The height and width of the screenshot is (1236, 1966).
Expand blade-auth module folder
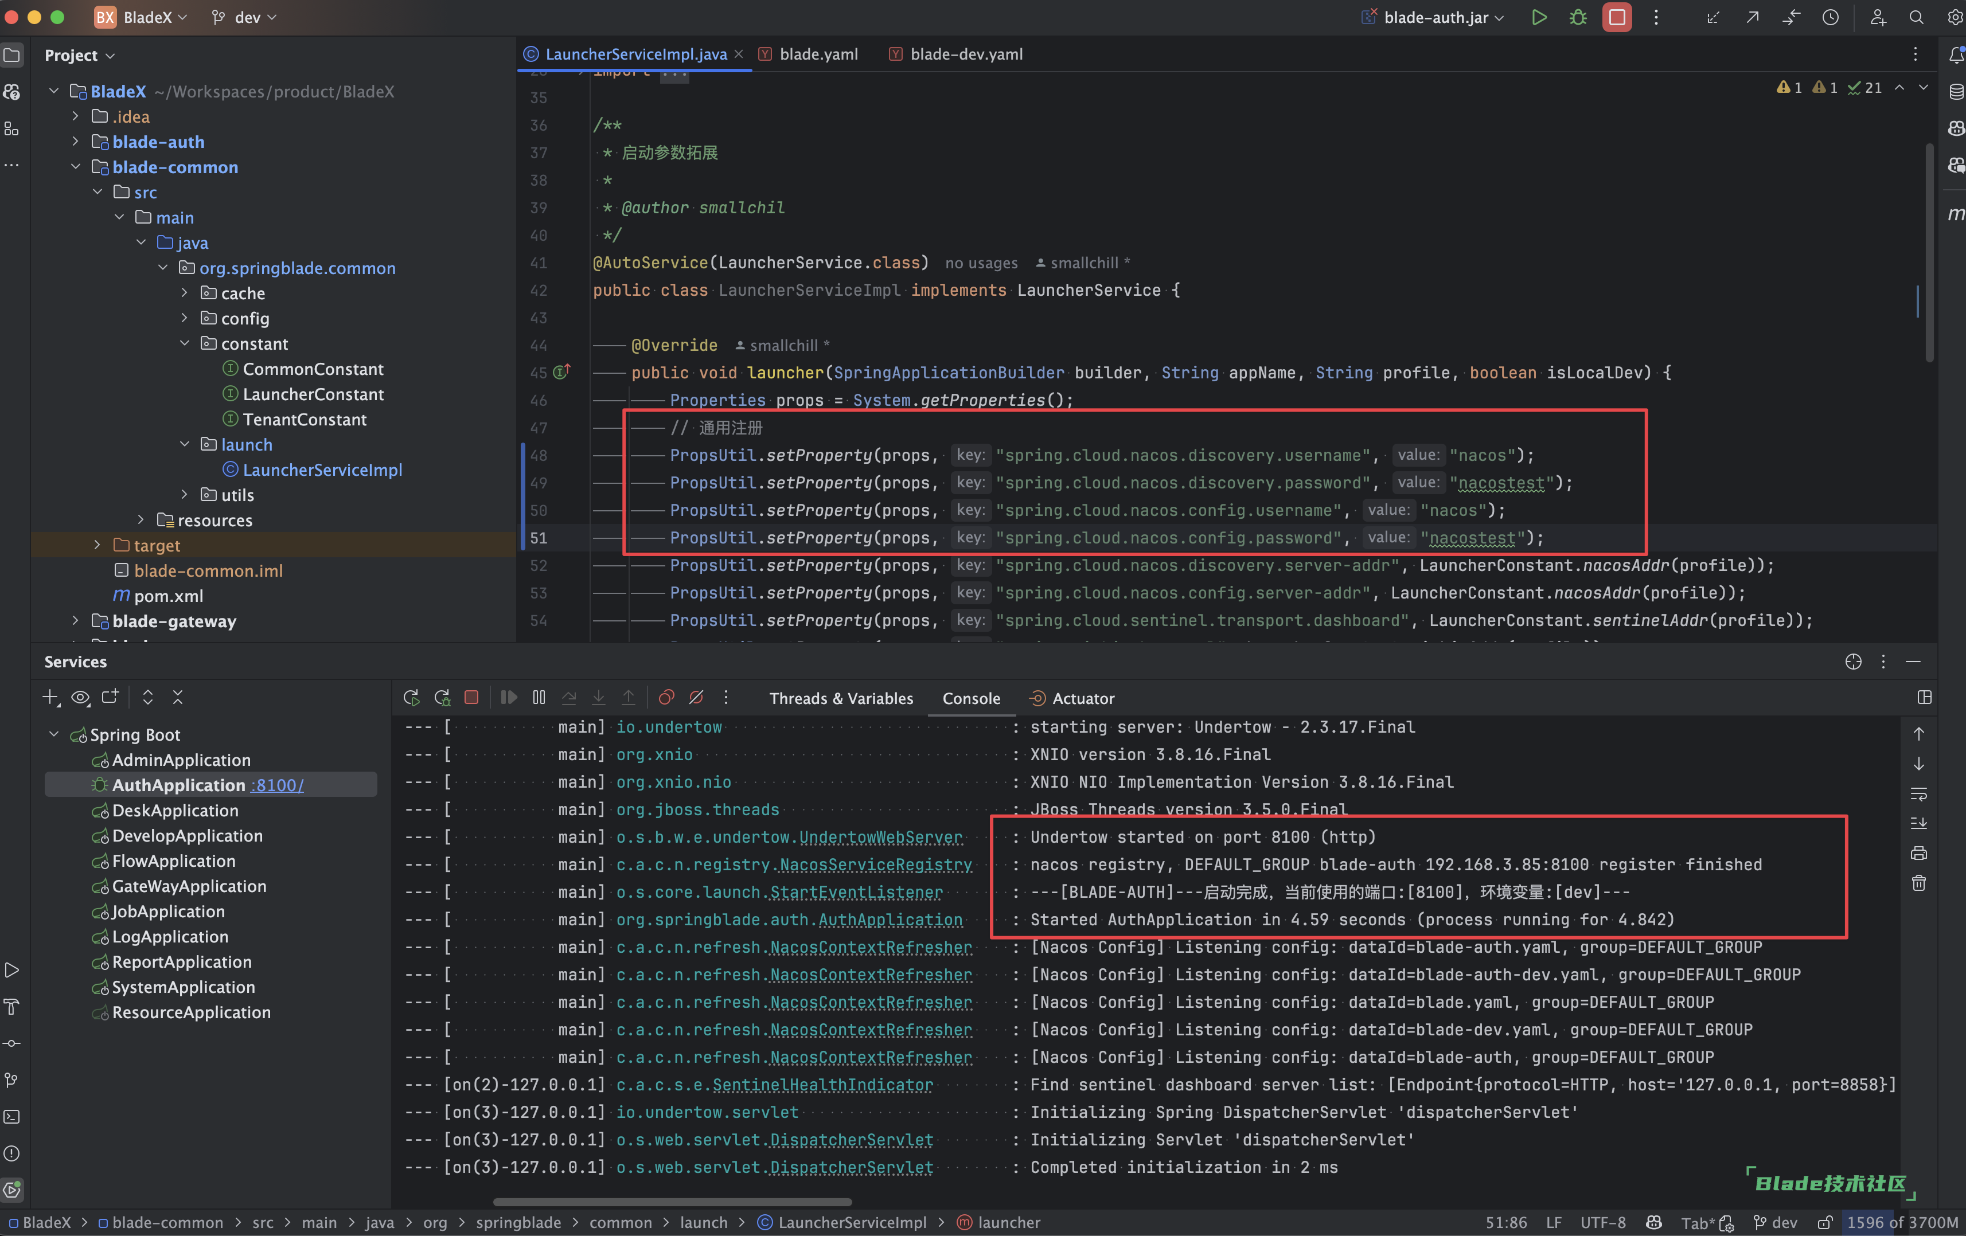tap(75, 141)
